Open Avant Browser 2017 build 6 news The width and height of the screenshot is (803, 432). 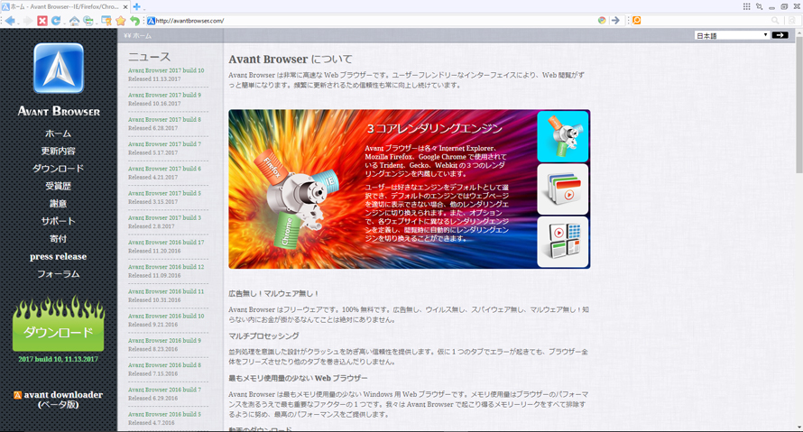[x=164, y=169]
